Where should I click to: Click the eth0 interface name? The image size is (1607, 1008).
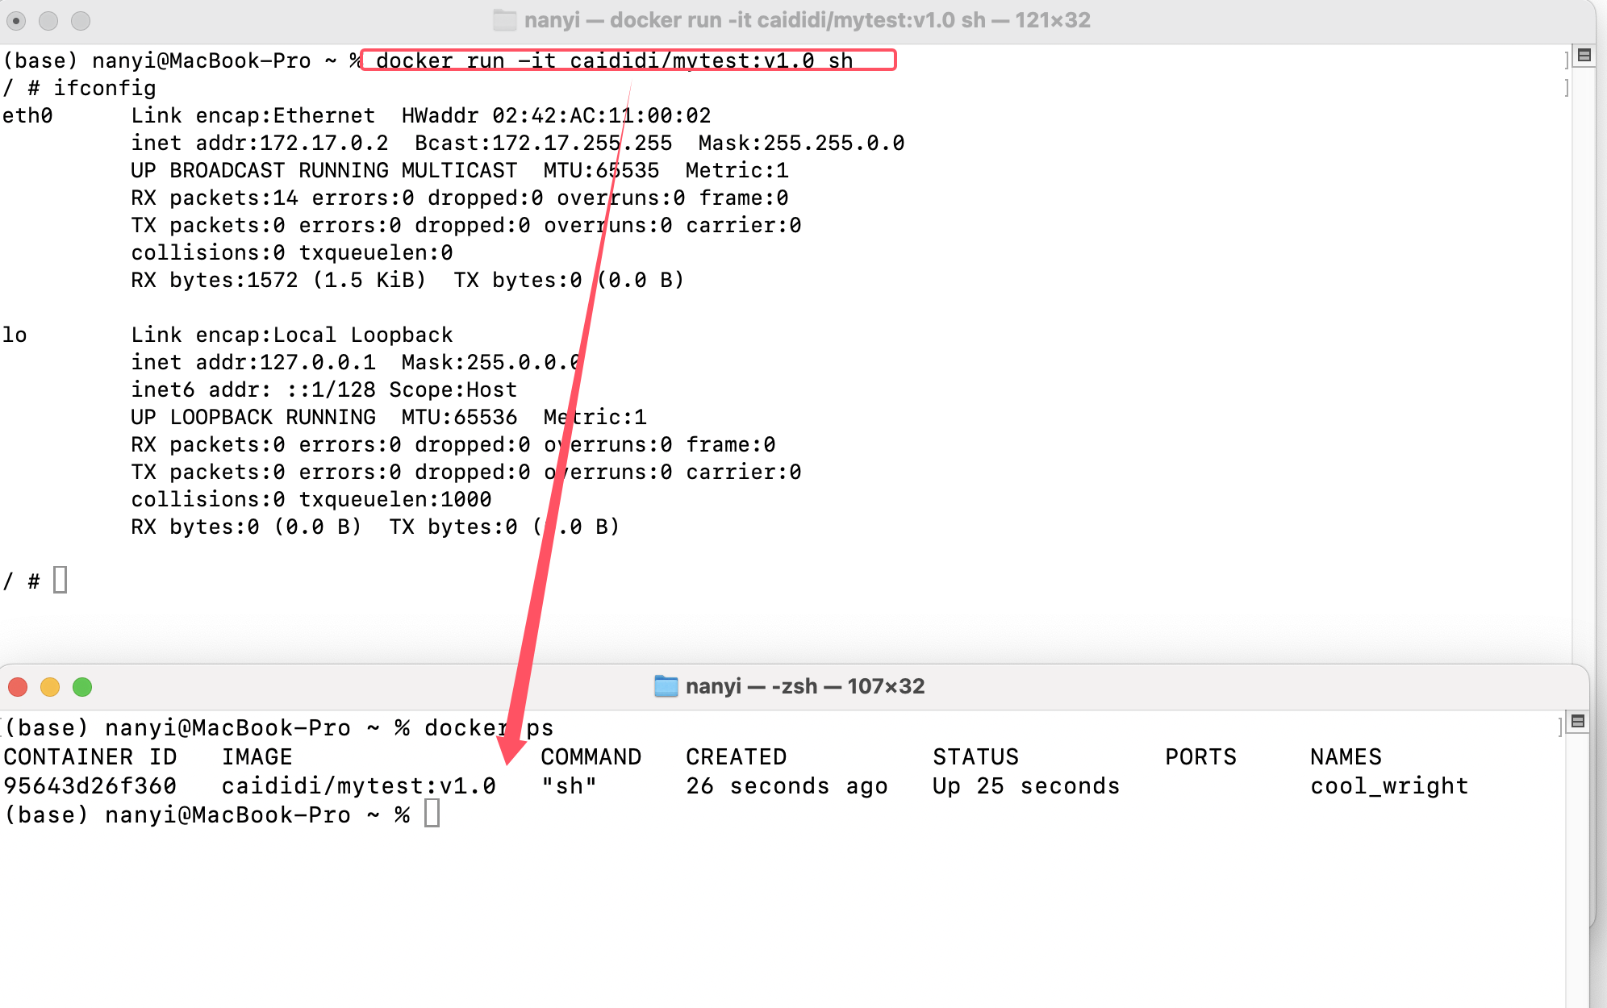click(27, 115)
